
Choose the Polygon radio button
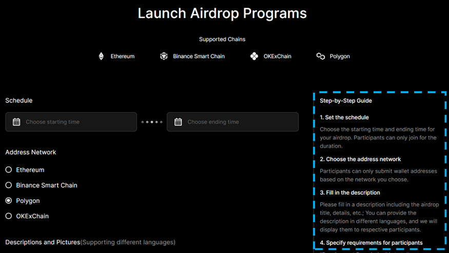click(x=9, y=201)
